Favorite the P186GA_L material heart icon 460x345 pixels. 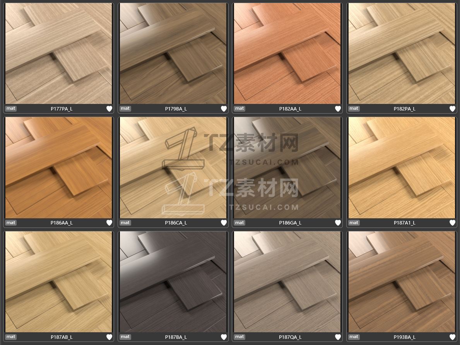[338, 223]
